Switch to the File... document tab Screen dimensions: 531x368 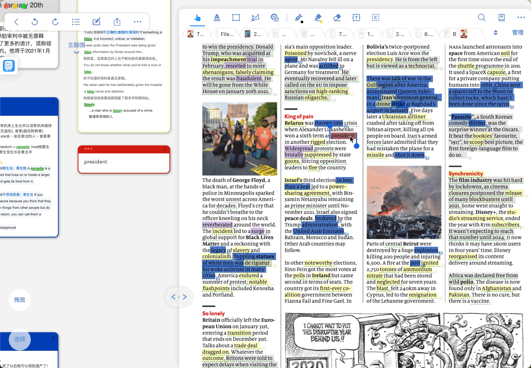click(224, 34)
